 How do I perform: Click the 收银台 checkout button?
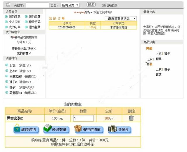point(120,129)
